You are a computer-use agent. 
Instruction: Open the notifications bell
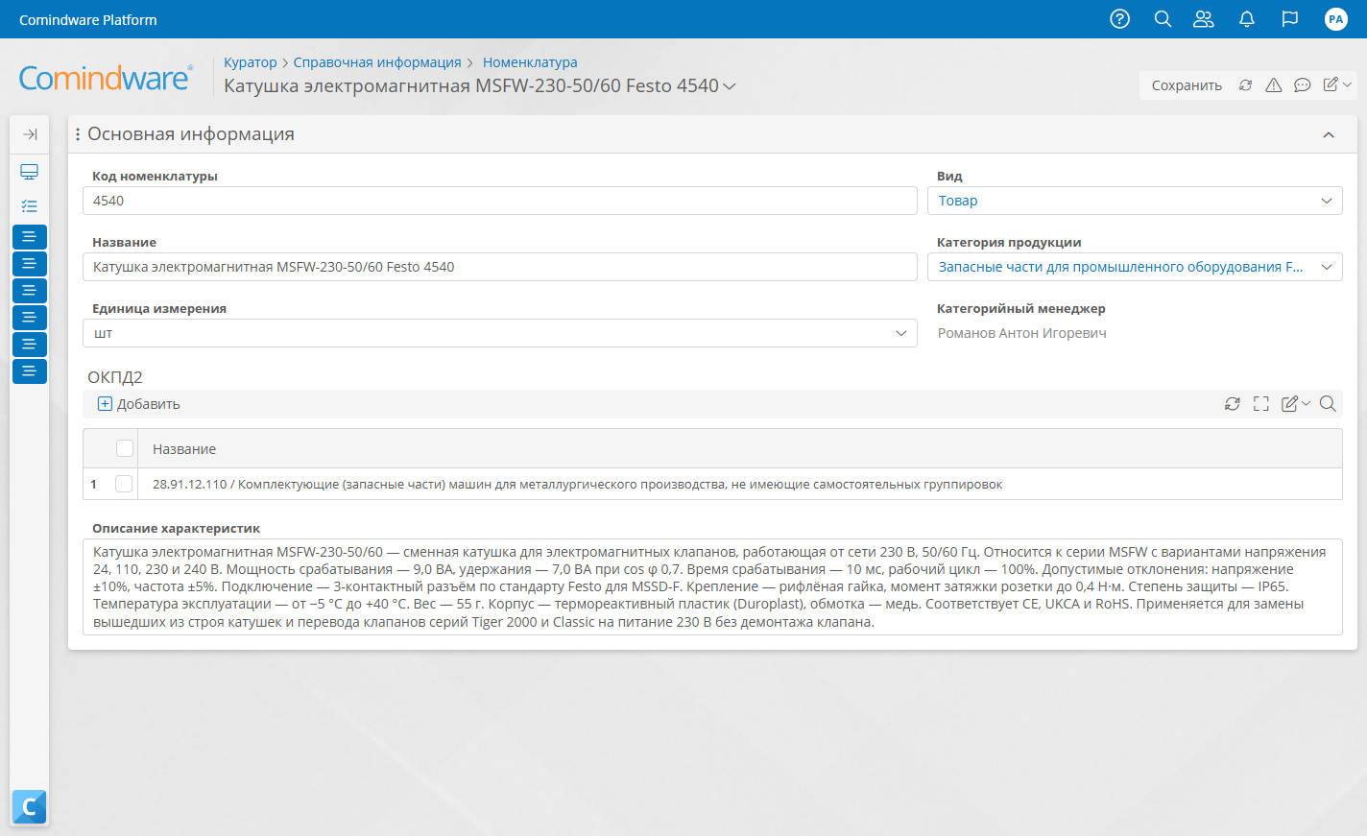pyautogui.click(x=1247, y=19)
